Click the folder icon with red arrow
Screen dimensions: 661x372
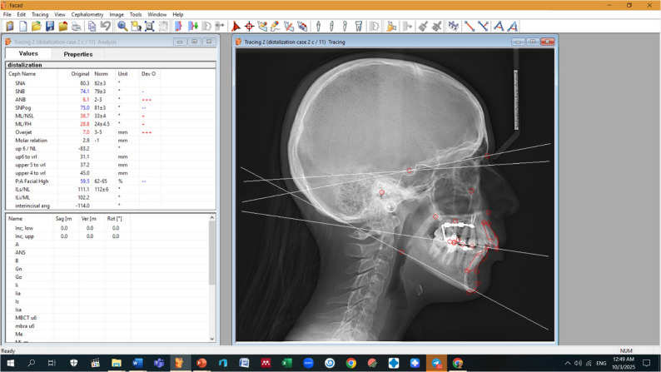[63, 26]
